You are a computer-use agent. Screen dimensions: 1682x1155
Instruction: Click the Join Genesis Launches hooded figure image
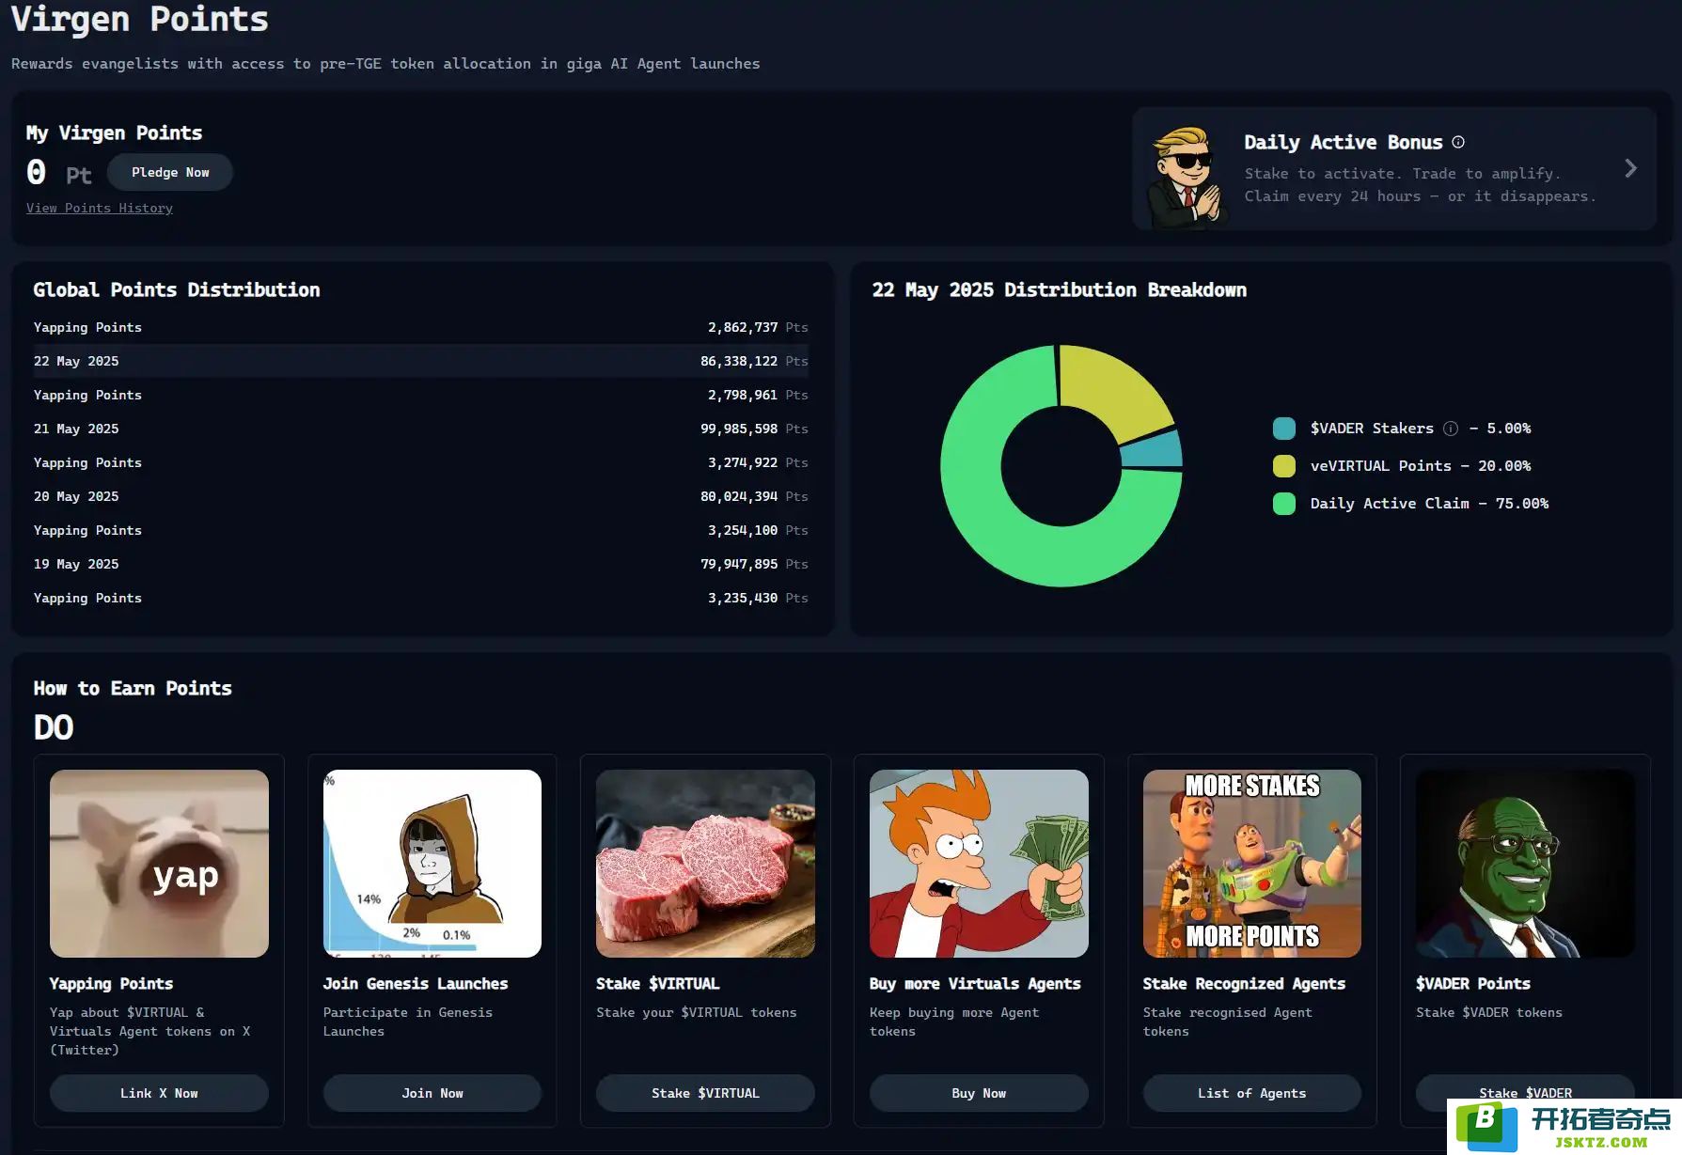432,864
